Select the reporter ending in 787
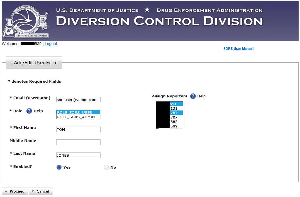The height and width of the screenshot is (197, 300). (x=169, y=113)
